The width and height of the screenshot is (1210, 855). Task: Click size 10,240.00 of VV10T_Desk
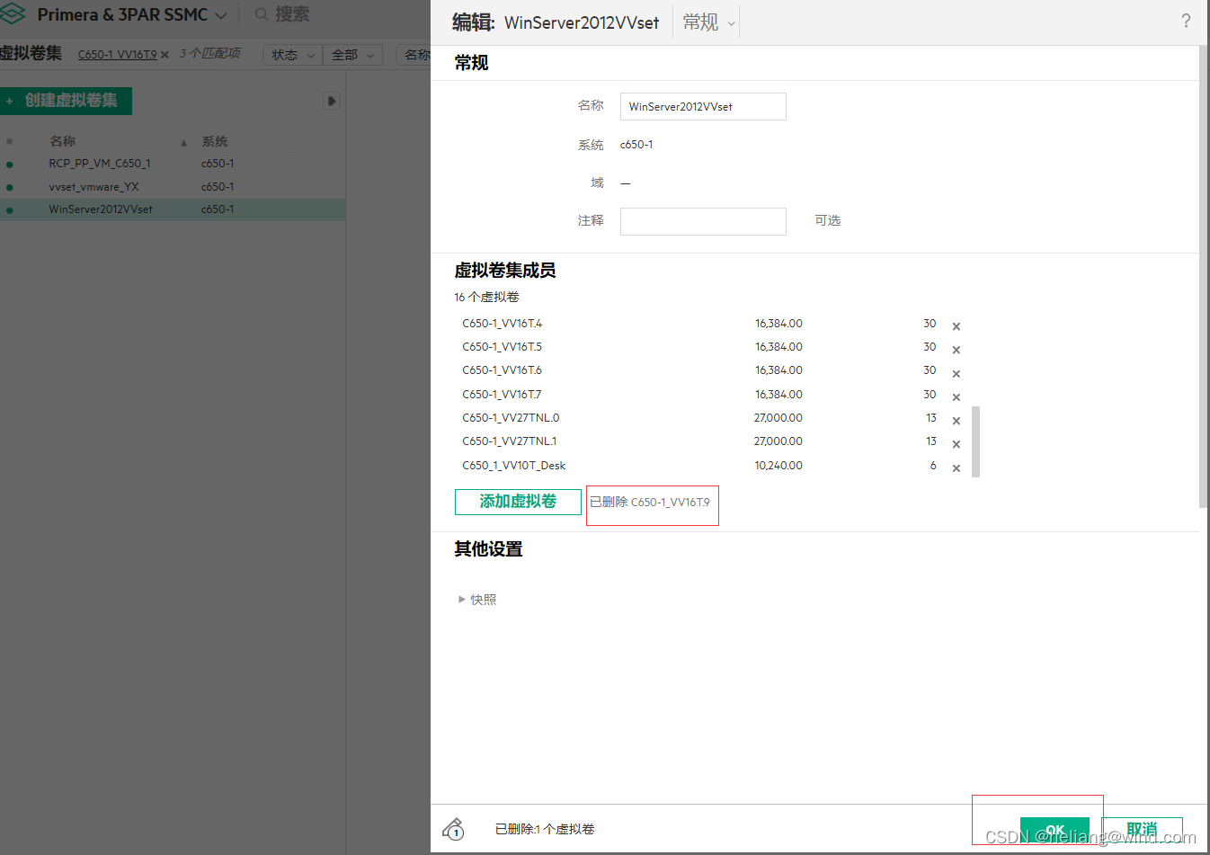click(x=778, y=466)
